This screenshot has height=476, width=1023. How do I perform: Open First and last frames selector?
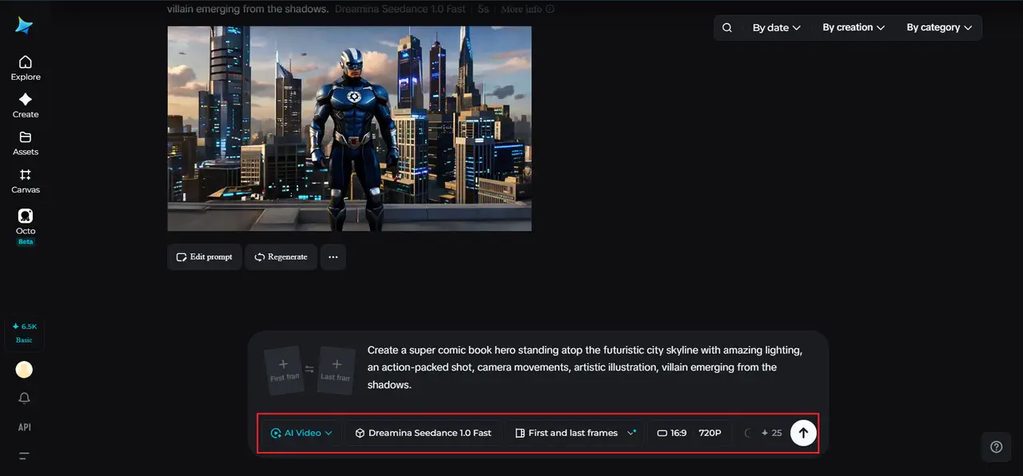575,433
